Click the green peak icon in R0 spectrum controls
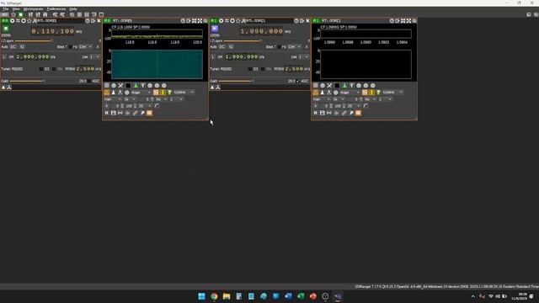This screenshot has width=539, height=303. [136, 86]
